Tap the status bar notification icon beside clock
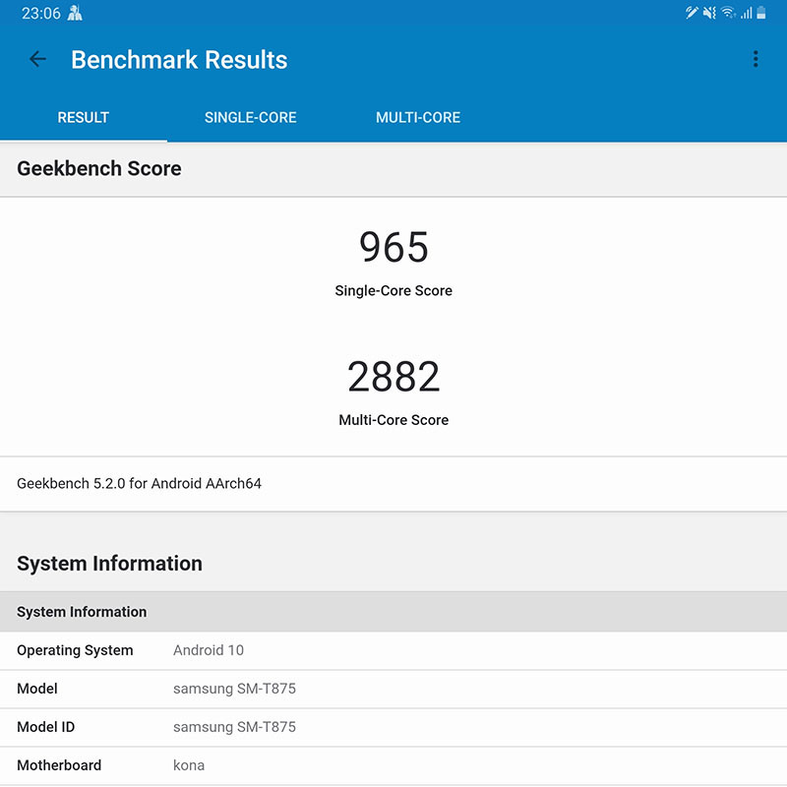This screenshot has height=787, width=787. 75,13
